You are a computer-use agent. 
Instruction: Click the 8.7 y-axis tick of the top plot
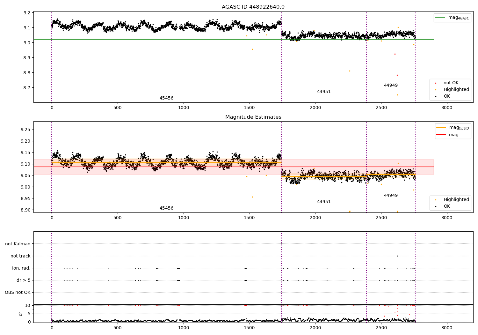coord(27,88)
